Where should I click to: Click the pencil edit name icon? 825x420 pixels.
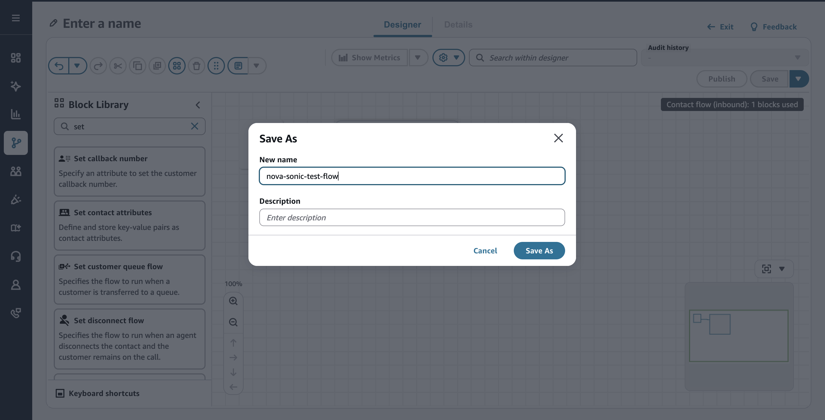coord(54,23)
